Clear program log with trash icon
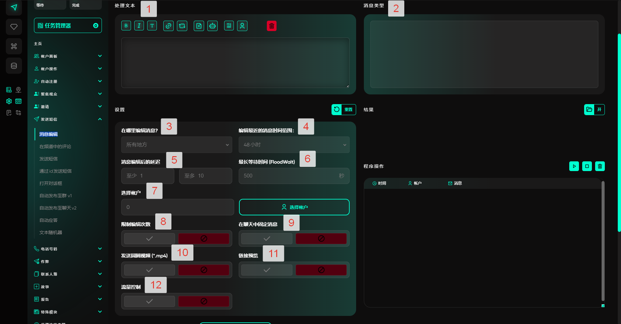 (600, 166)
